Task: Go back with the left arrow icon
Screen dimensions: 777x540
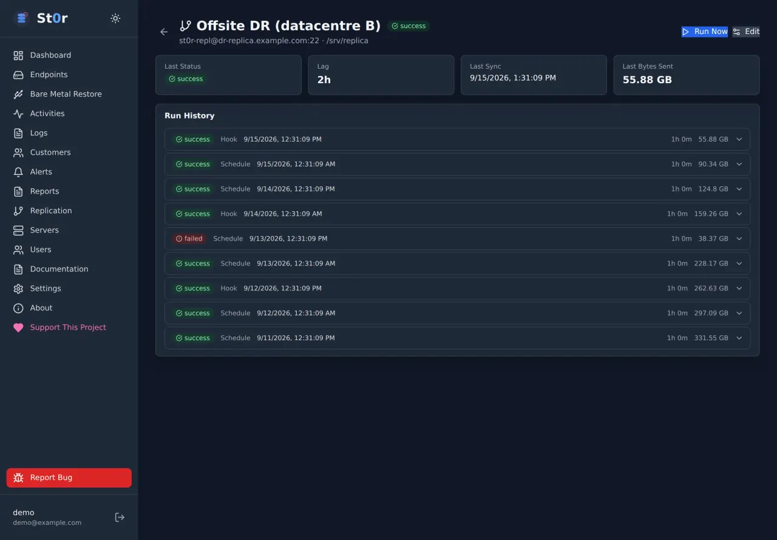Action: click(164, 32)
